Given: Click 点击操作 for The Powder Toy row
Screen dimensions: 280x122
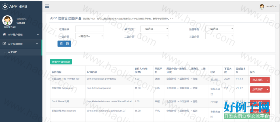Looking at the screenshot, I should point(258,80).
